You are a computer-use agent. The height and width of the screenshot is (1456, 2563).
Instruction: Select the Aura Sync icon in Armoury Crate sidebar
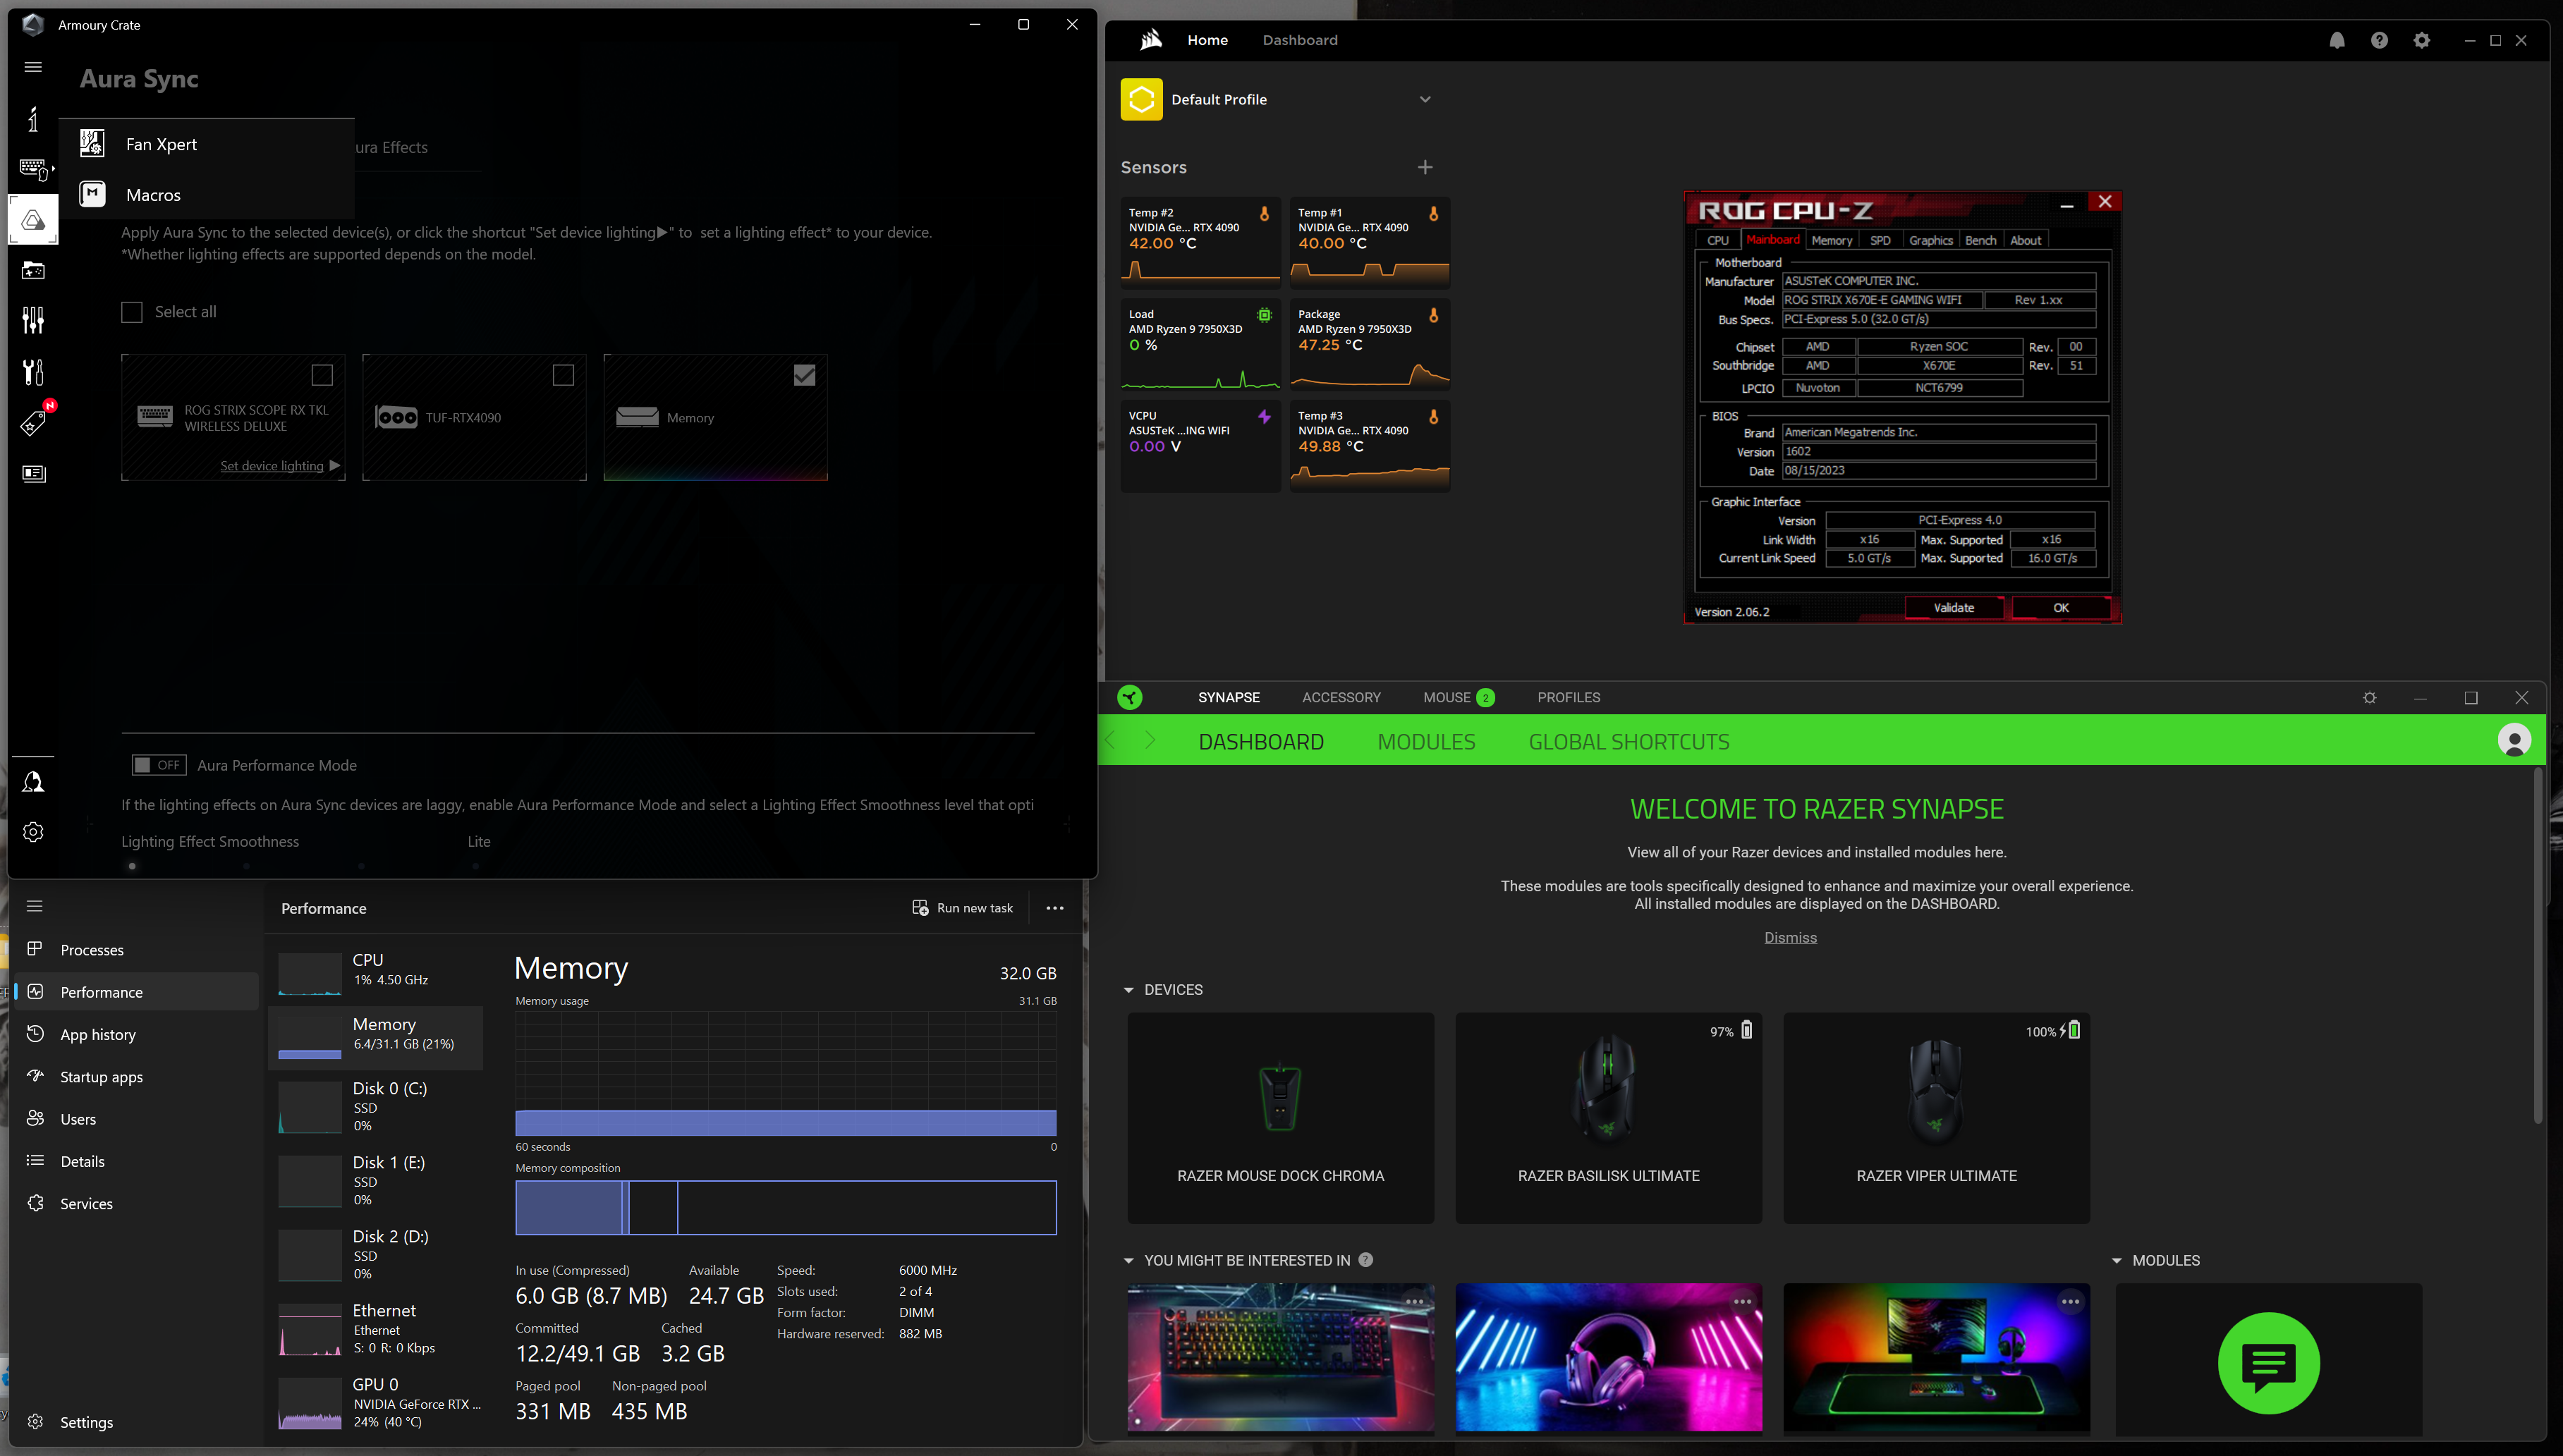coord(33,219)
